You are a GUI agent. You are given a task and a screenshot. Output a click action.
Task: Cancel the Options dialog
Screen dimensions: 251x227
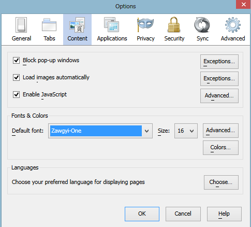coord(183,214)
